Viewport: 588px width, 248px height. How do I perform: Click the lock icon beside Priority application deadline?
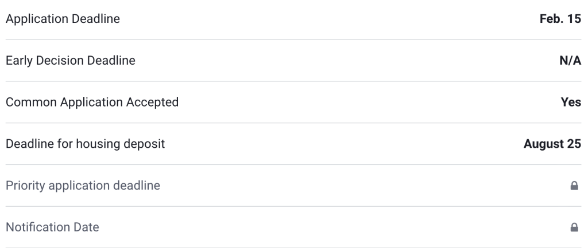(x=574, y=186)
